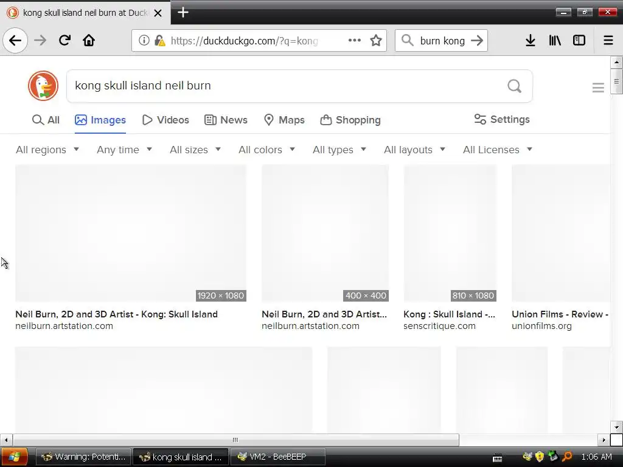Switch to the All results tab
623x467 pixels.
pos(46,120)
